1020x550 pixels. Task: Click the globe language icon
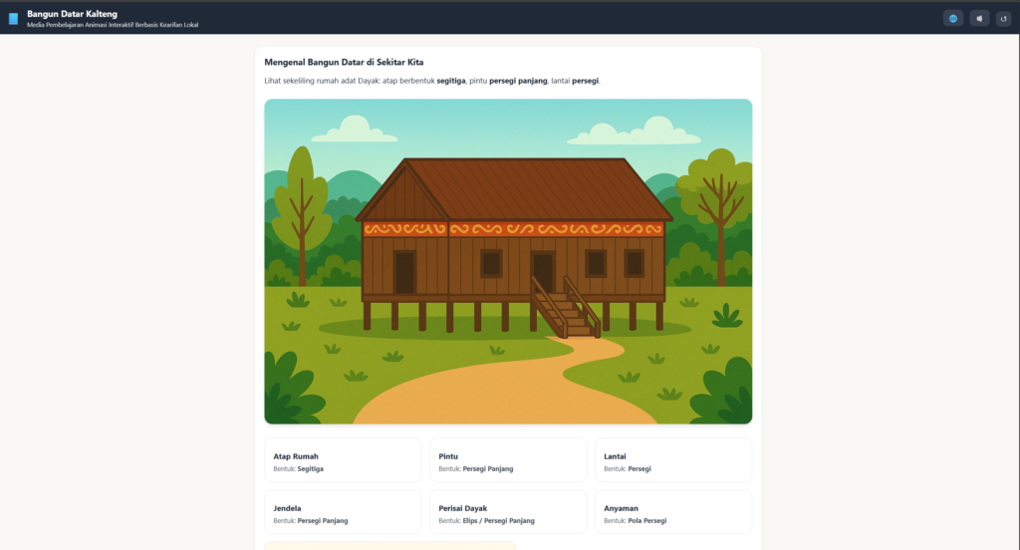pos(952,18)
